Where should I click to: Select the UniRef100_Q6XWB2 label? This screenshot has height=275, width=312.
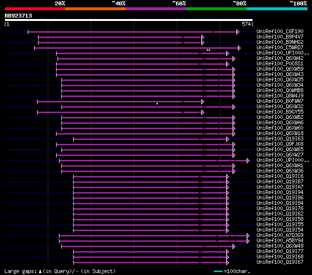[280, 118]
